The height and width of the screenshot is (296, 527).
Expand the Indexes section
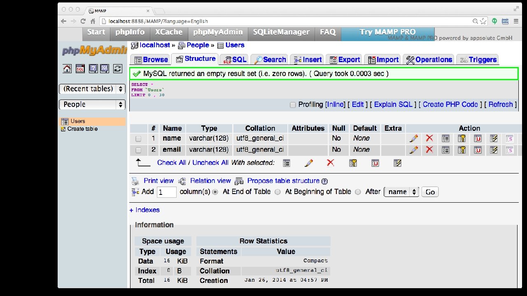pyautogui.click(x=145, y=210)
